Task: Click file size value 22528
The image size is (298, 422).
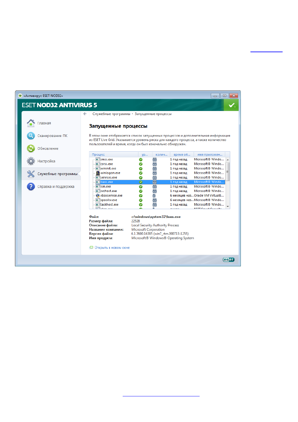Action: click(x=136, y=221)
